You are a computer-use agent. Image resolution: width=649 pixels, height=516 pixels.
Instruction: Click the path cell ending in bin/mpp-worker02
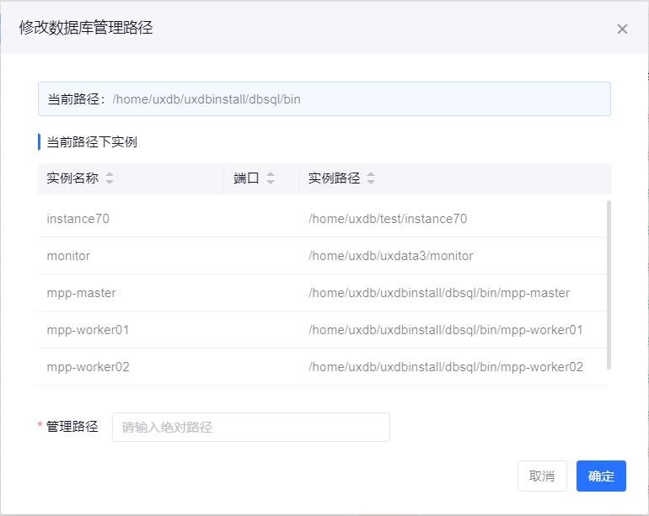click(x=446, y=367)
